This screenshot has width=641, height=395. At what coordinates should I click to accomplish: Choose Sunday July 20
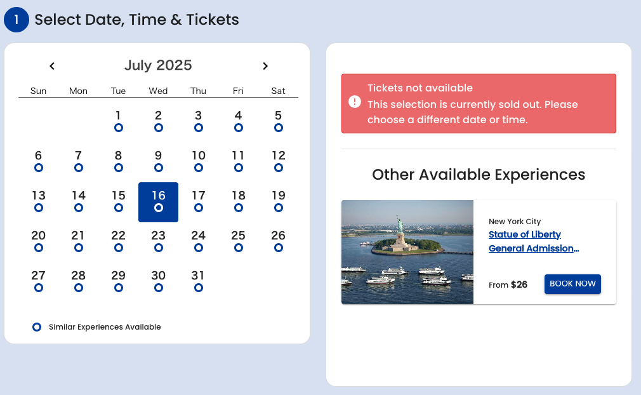click(39, 242)
